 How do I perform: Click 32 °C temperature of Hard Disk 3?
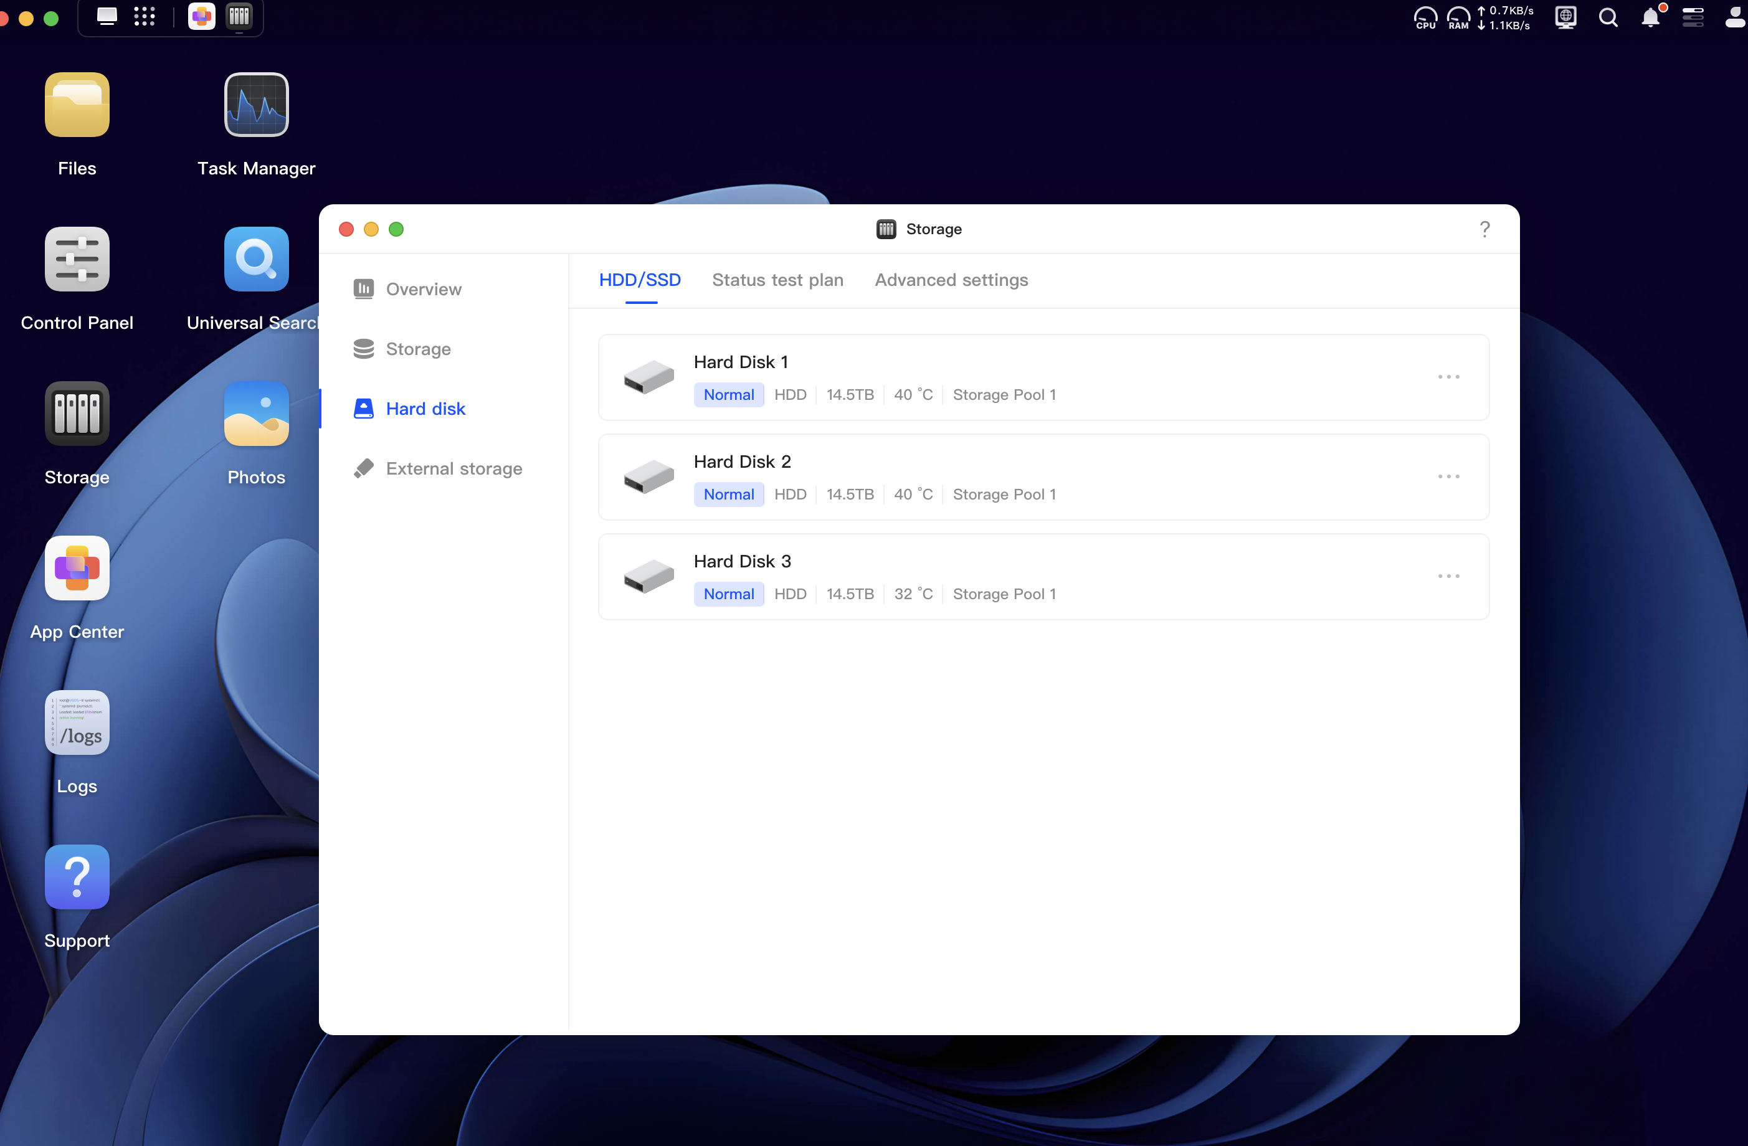click(x=914, y=594)
